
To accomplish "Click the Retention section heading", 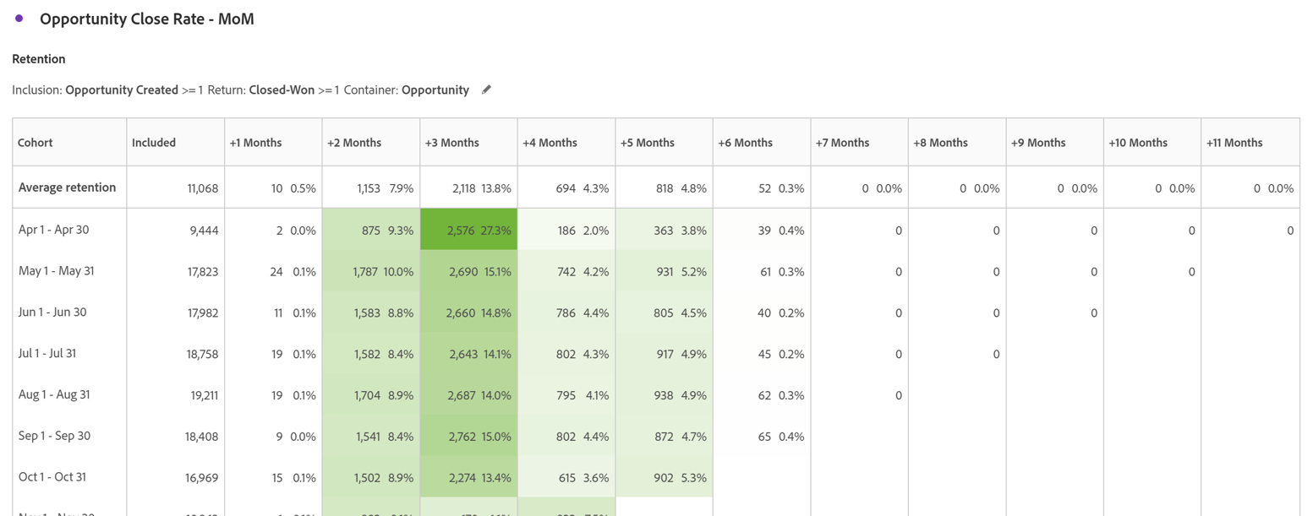I will pyautogui.click(x=38, y=58).
